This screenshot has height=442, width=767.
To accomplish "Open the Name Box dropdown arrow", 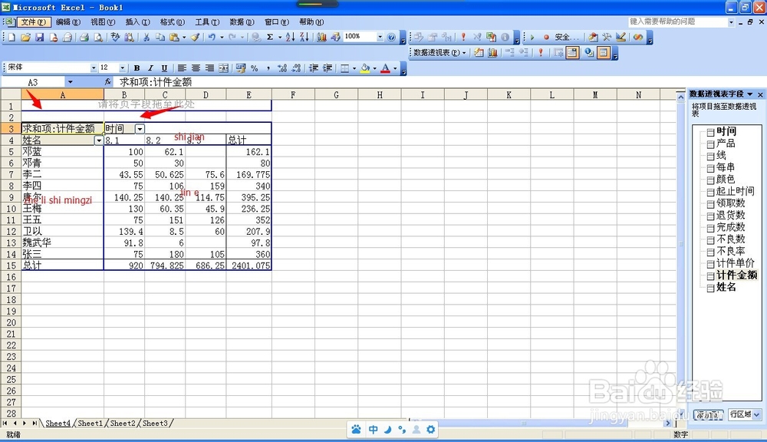I will [71, 82].
